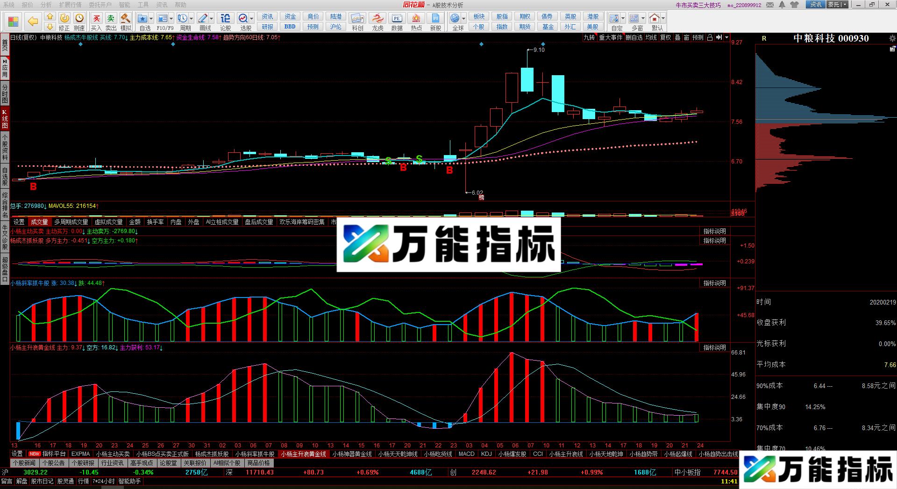
Task: Toggle 均线 moving averages display
Action: 651,38
